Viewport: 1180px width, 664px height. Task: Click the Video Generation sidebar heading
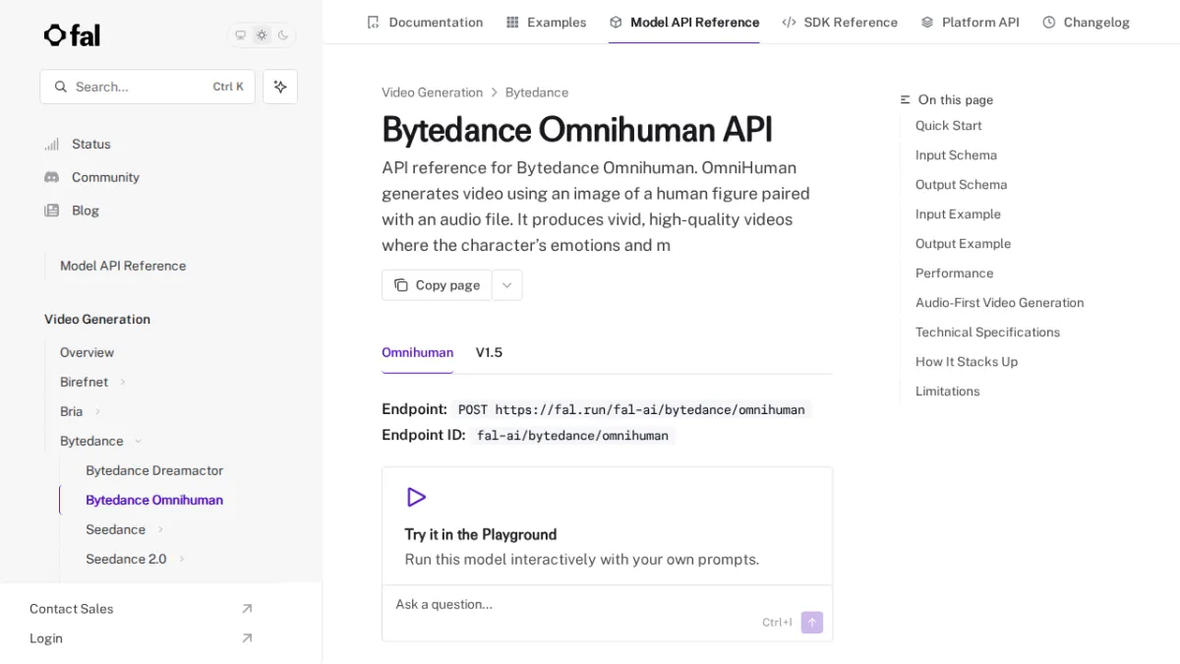[x=97, y=319]
